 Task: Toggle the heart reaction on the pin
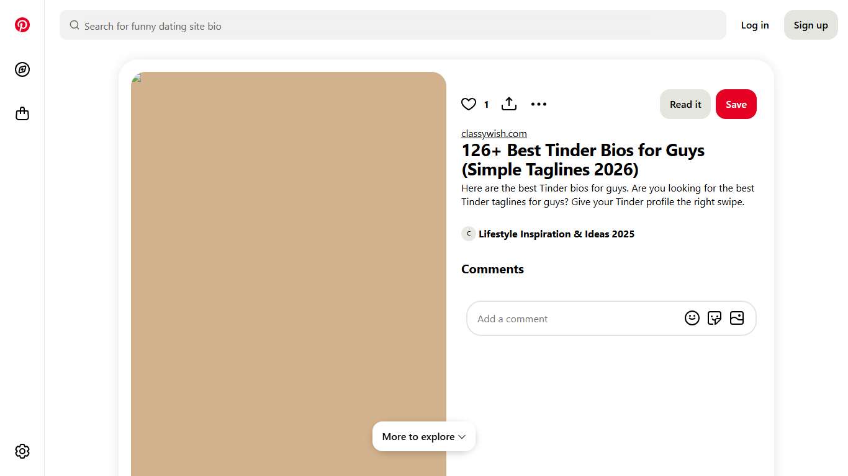pos(468,104)
